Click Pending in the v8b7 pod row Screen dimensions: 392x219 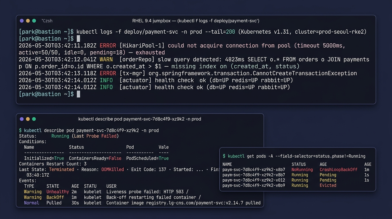pos(328,175)
